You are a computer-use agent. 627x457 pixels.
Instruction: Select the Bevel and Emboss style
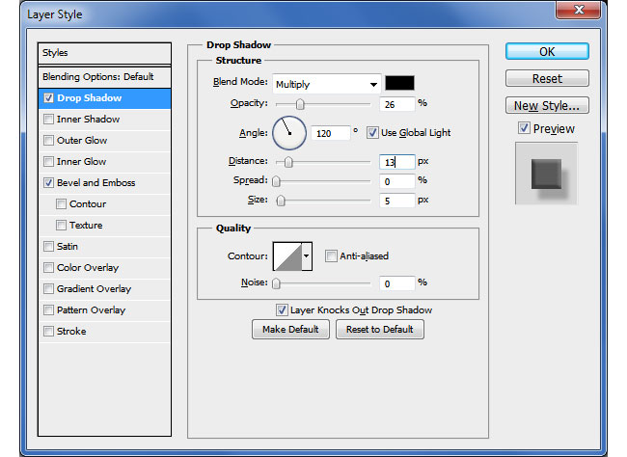(x=95, y=183)
